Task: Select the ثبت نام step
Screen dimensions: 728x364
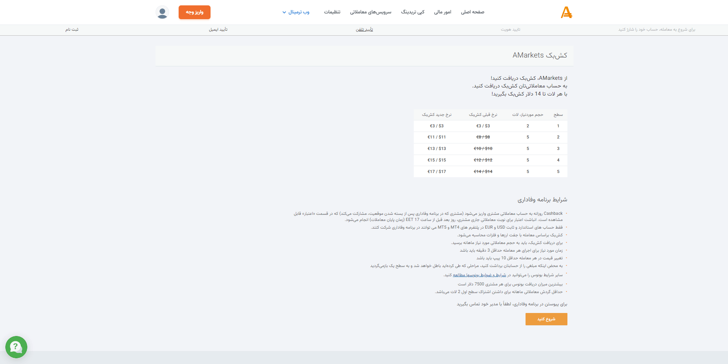Action: pyautogui.click(x=72, y=30)
